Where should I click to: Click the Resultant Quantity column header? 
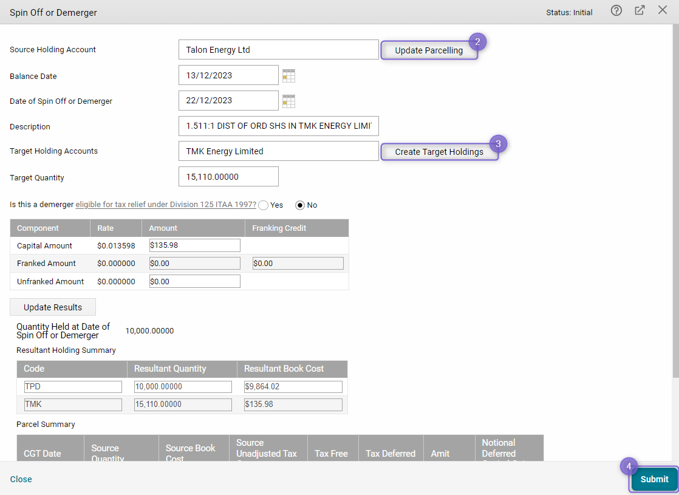click(182, 369)
